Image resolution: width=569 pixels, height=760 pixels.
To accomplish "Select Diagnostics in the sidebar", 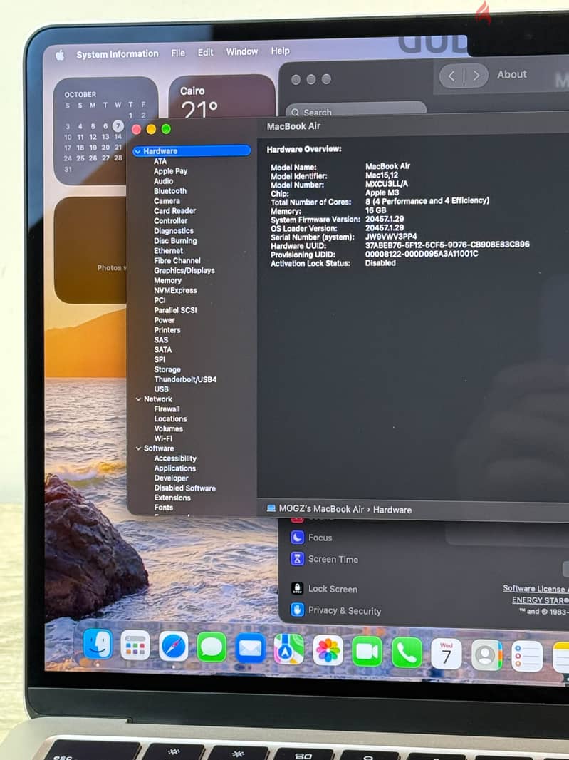I will [x=173, y=231].
